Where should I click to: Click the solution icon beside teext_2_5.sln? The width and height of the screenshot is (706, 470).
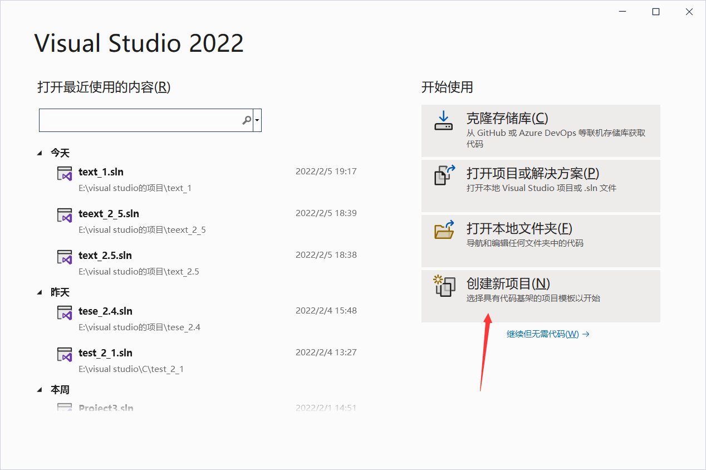pos(65,215)
